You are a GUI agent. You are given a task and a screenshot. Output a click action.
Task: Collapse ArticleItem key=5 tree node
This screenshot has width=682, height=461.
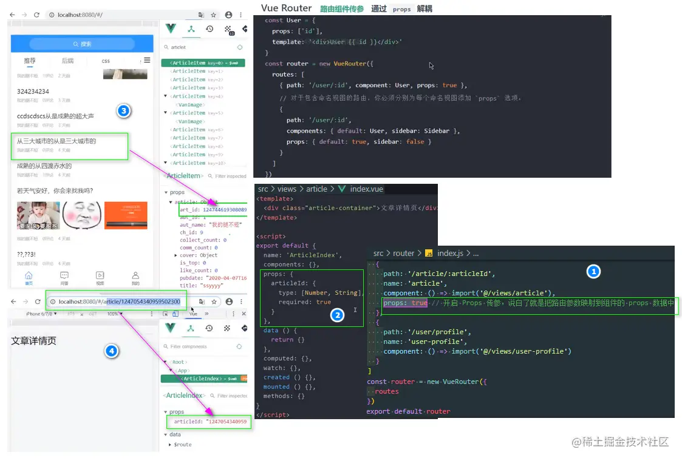coord(165,113)
